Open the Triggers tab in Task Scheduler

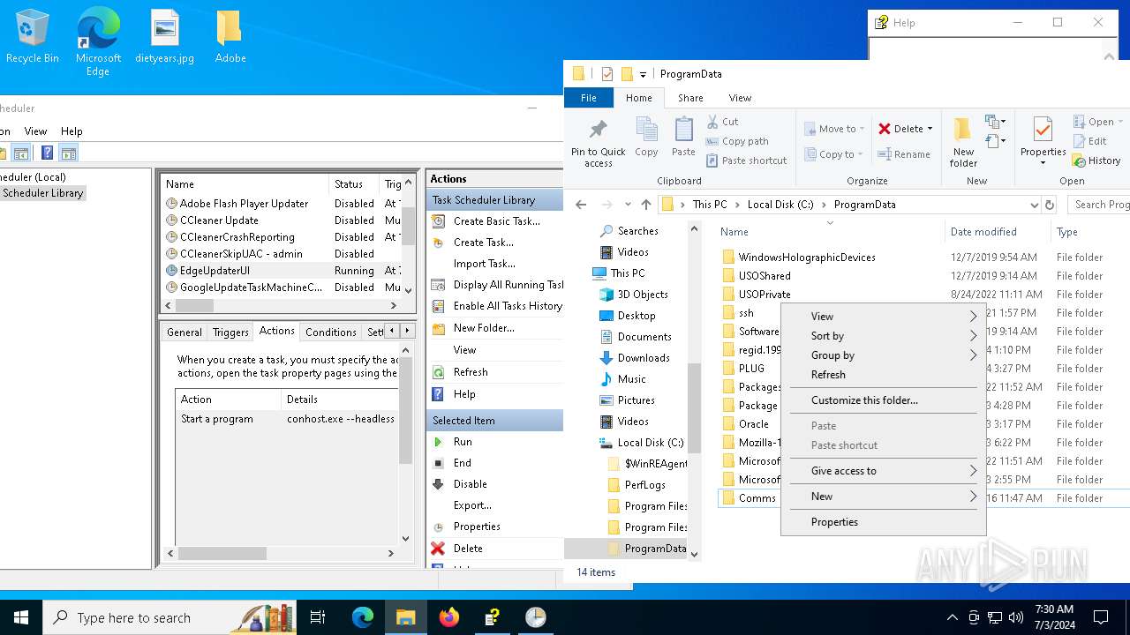230,332
